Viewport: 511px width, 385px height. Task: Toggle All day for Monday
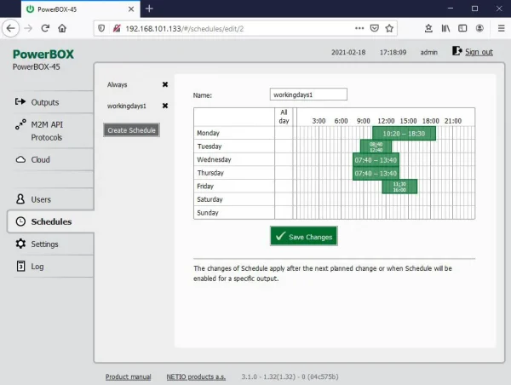(x=284, y=133)
